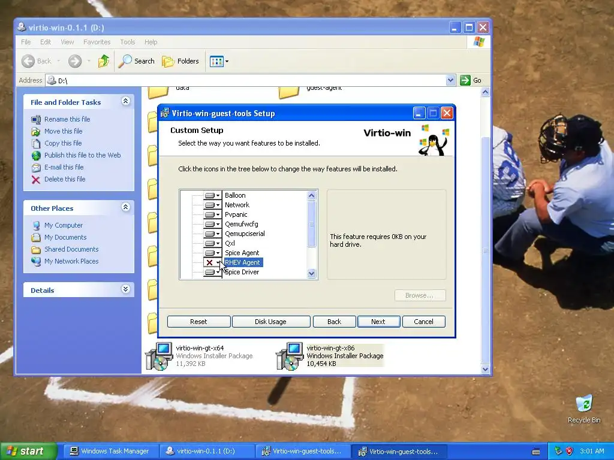The width and height of the screenshot is (614, 460).
Task: Select the Spice Driver feature row
Action: pos(242,272)
